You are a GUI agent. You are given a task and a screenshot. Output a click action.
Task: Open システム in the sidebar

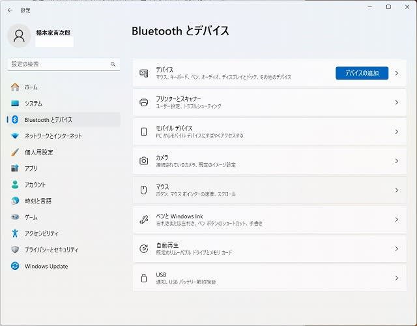coord(33,104)
